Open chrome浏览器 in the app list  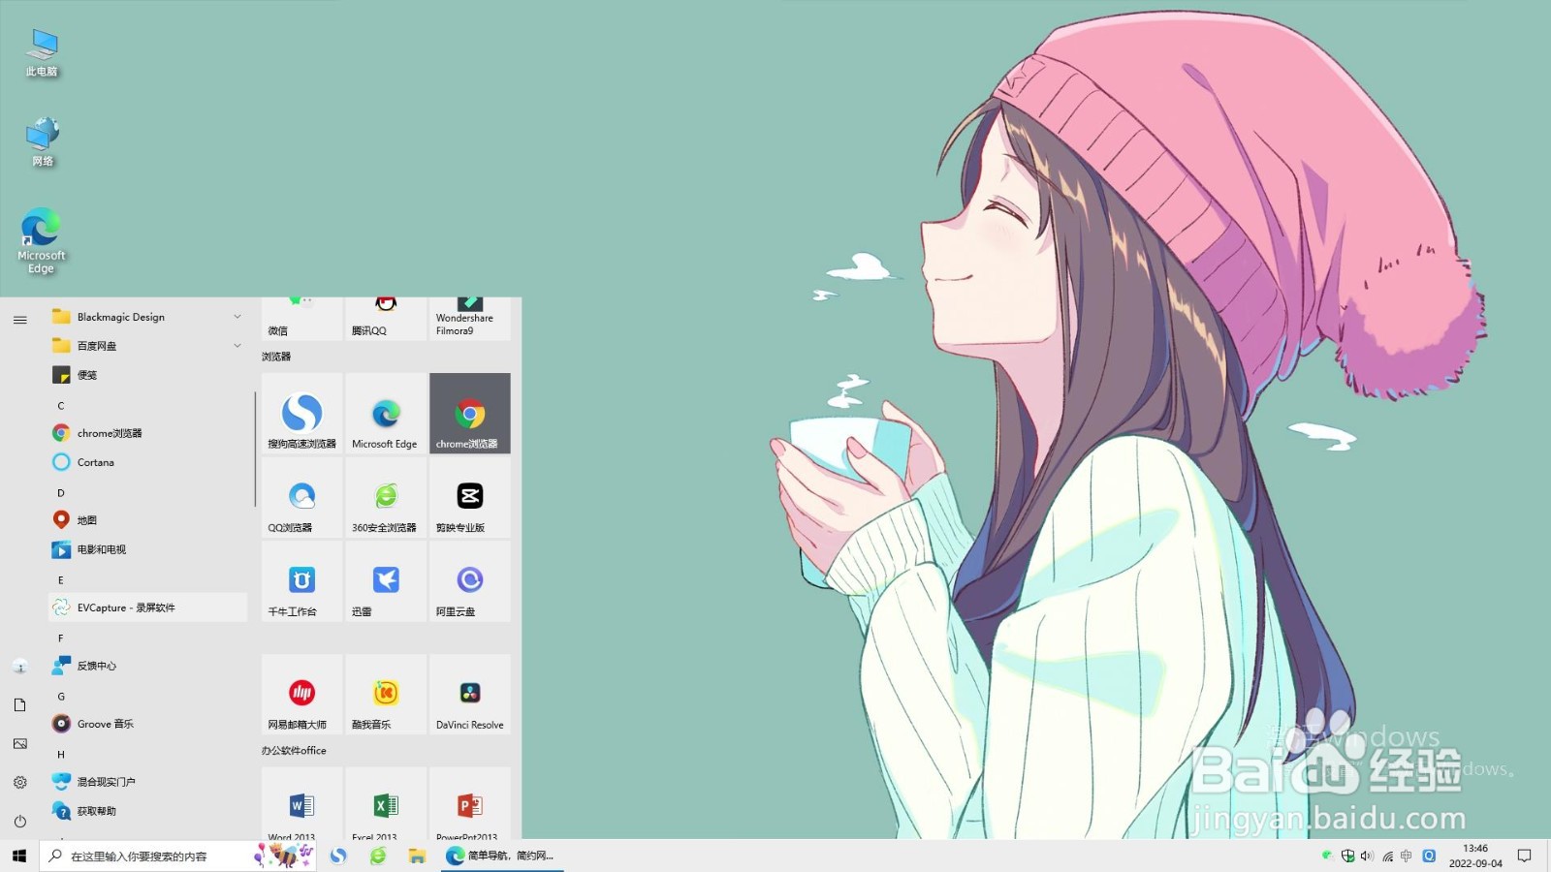click(x=147, y=433)
